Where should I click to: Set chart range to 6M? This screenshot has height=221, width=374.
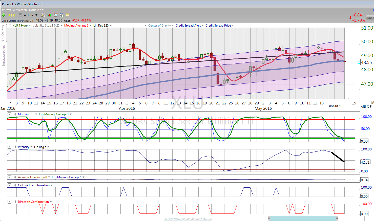181,219
